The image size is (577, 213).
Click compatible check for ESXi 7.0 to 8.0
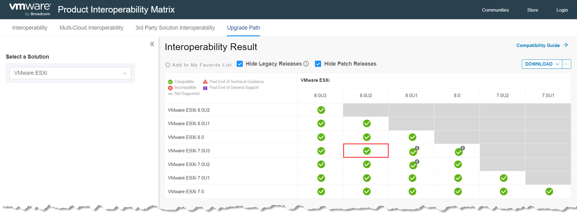tap(458, 191)
